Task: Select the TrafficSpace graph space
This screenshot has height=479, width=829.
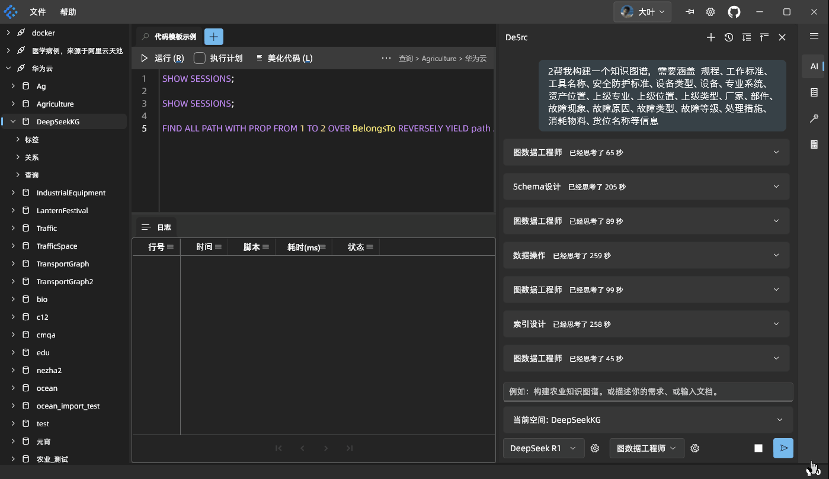Action: (57, 246)
